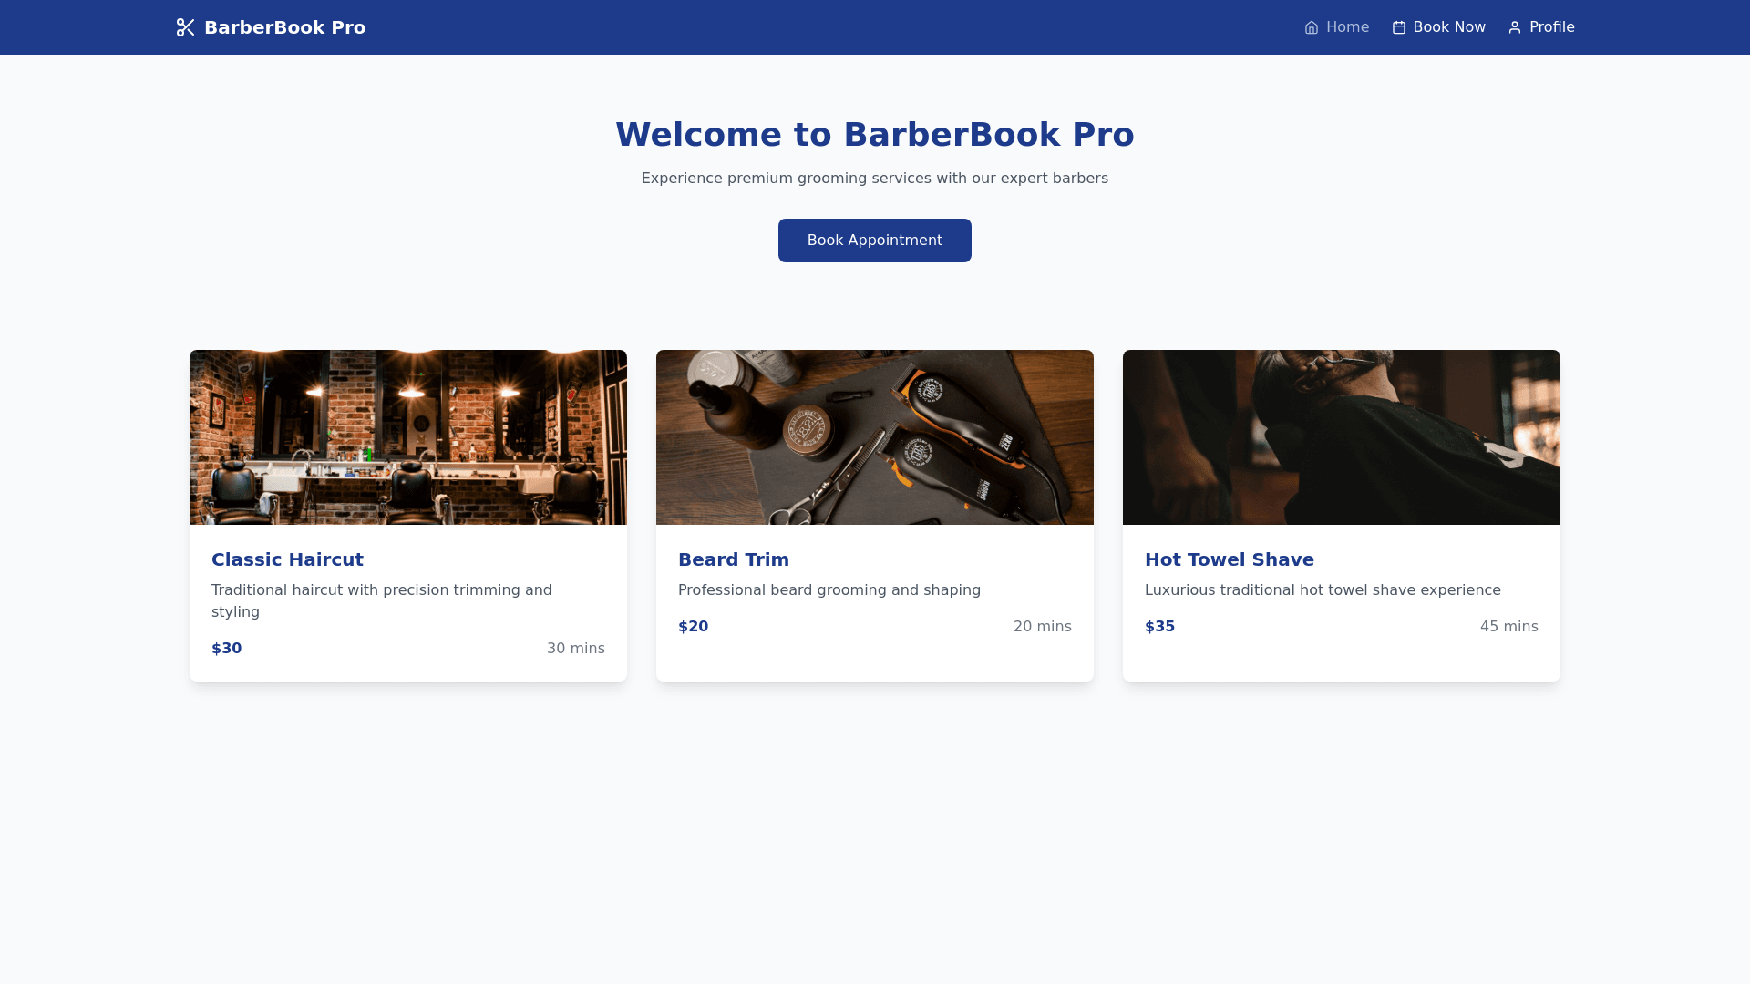Click the Book Now calendar icon

click(x=1399, y=27)
